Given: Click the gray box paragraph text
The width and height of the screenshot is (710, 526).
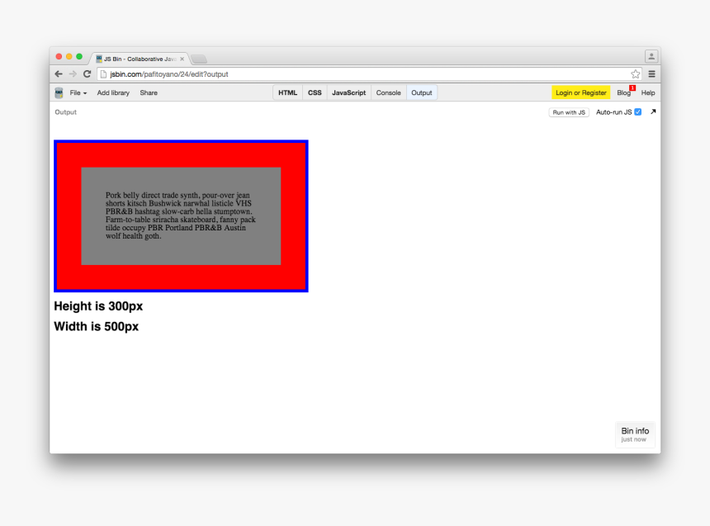Looking at the screenshot, I should point(180,216).
